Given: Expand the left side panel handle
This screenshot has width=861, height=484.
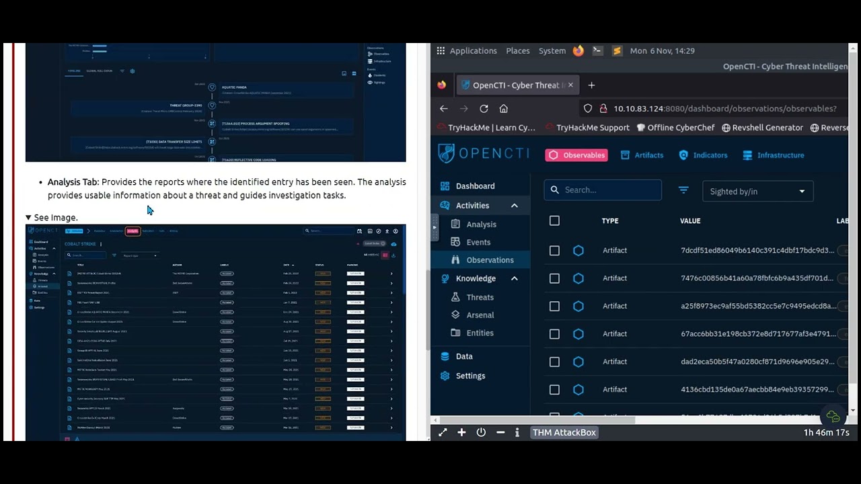Looking at the screenshot, I should [x=434, y=227].
